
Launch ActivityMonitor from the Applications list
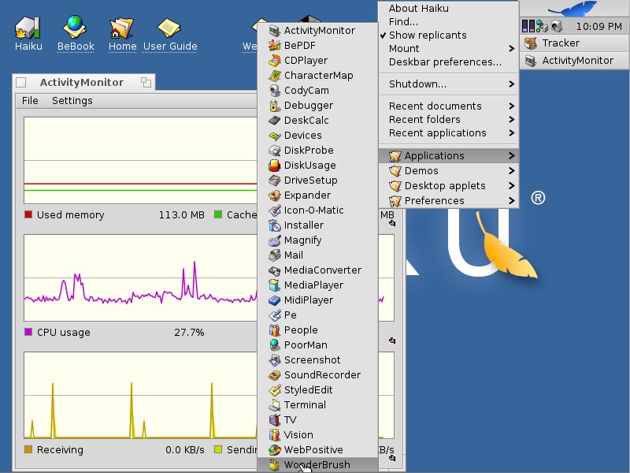[317, 31]
